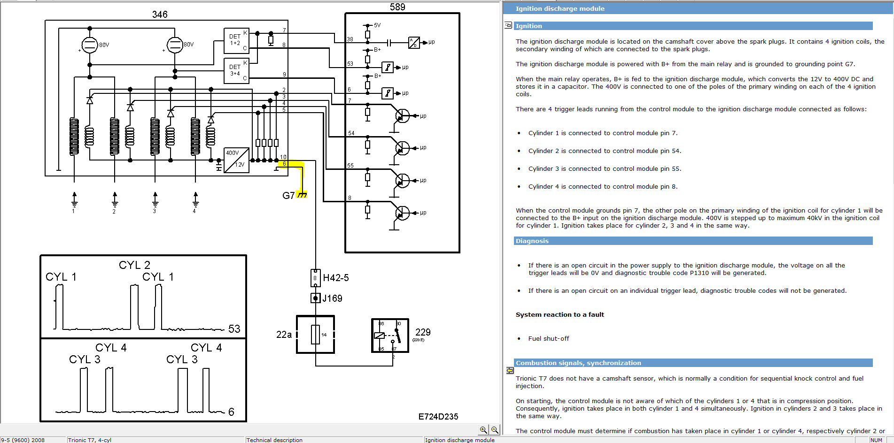The width and height of the screenshot is (894, 443).
Task: Click the lower waveform trace number 6
Action: (231, 412)
